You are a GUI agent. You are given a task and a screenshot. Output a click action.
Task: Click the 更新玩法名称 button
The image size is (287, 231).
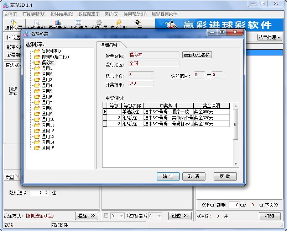(x=197, y=55)
